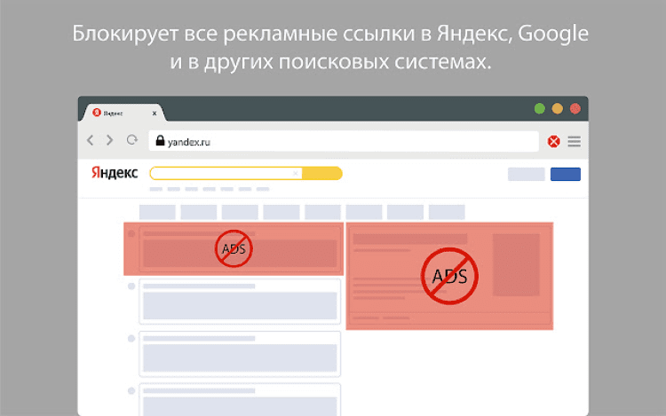
Task: Click the red window control dot
Action: pyautogui.click(x=575, y=109)
